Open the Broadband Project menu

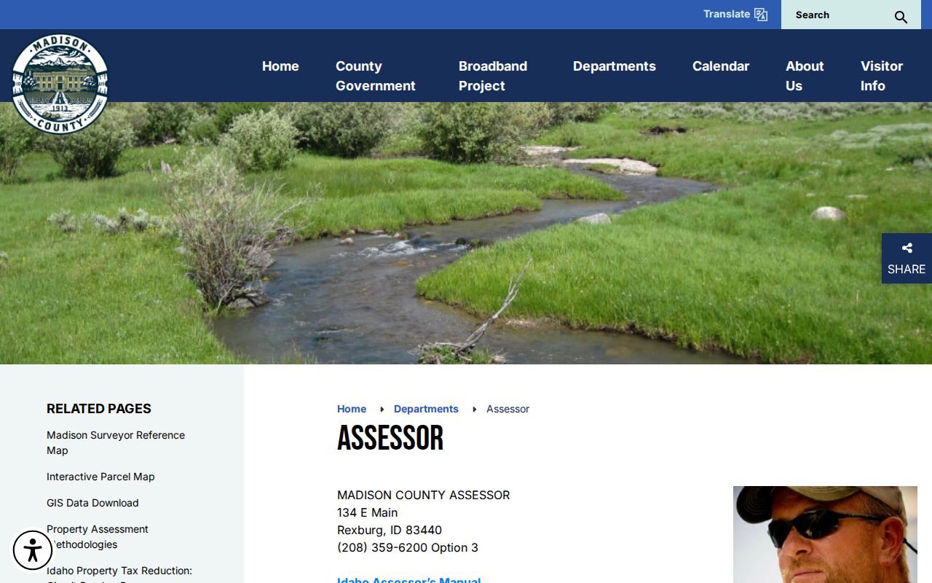point(493,76)
